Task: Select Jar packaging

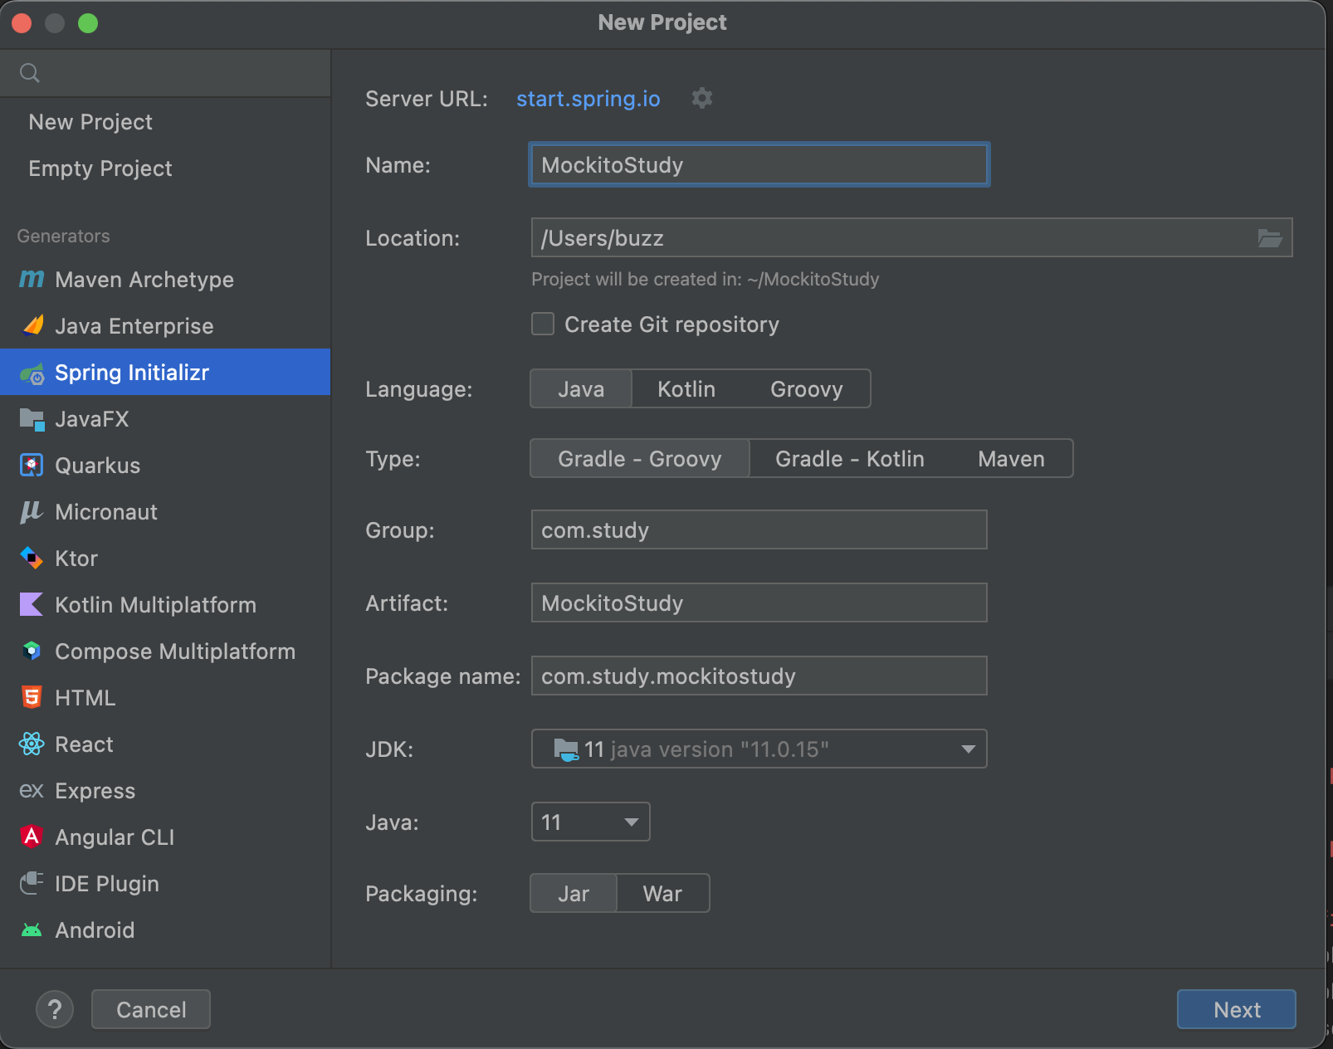Action: 574,894
